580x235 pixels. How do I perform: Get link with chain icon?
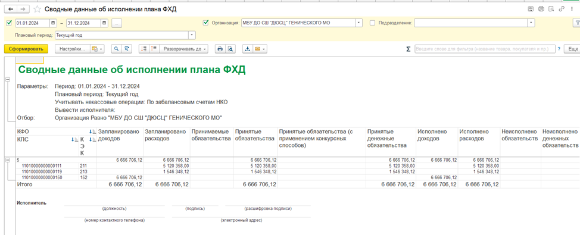click(x=562, y=10)
